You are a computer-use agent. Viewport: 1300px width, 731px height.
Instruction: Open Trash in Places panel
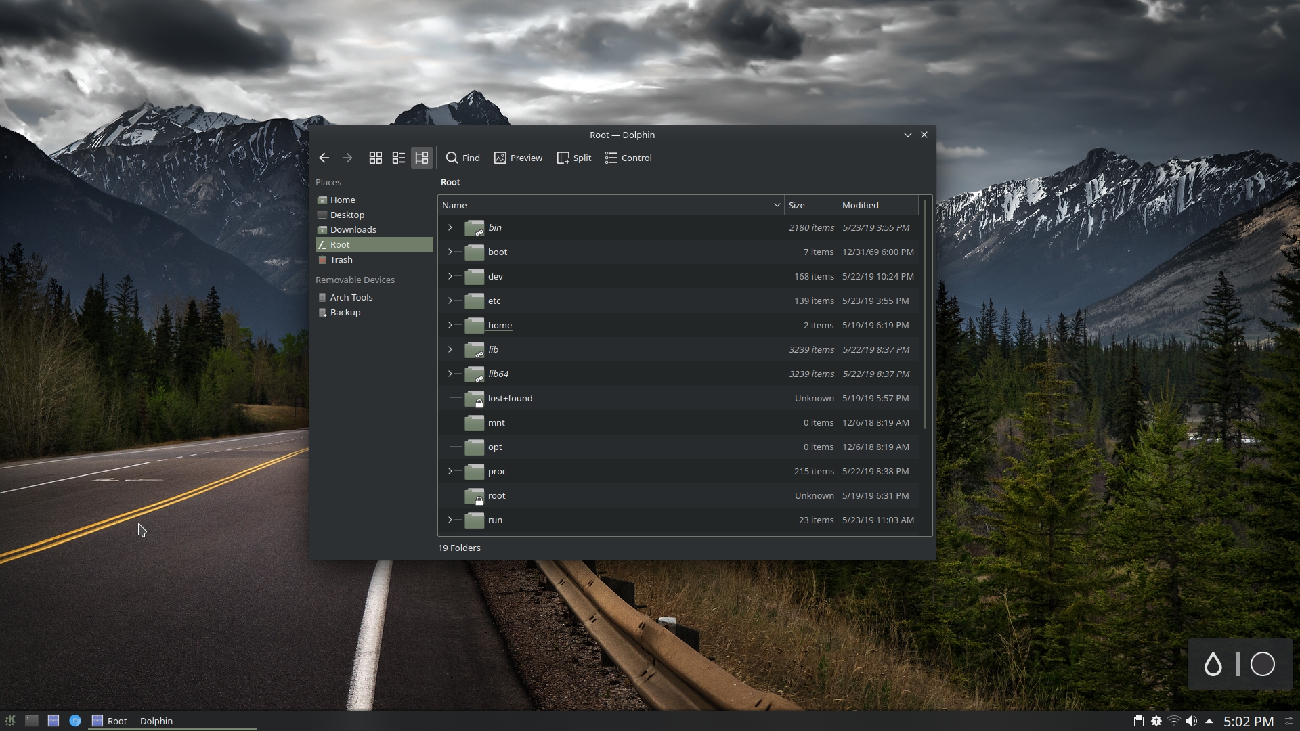[374, 259]
